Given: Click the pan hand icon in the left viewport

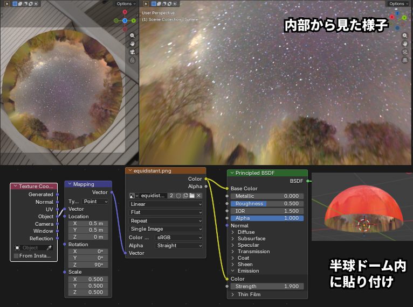Looking at the screenshot, I should tap(132, 44).
